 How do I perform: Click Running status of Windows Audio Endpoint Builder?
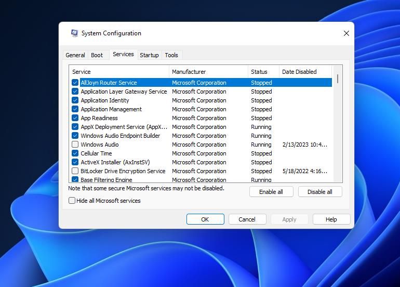pos(261,136)
